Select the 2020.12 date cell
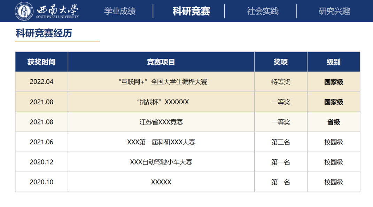Screen dimensions: 373x207 tap(41, 162)
